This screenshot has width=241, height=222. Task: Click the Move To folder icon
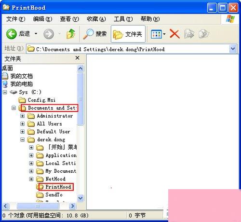189,34
